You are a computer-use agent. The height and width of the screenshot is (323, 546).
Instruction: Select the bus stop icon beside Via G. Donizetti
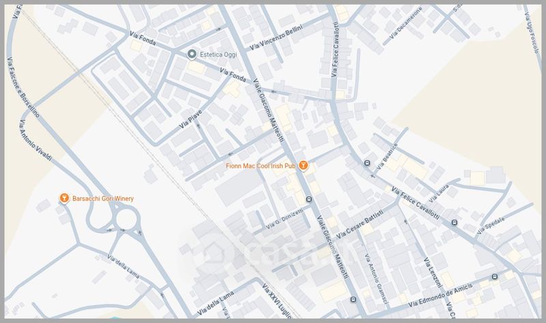309,199
